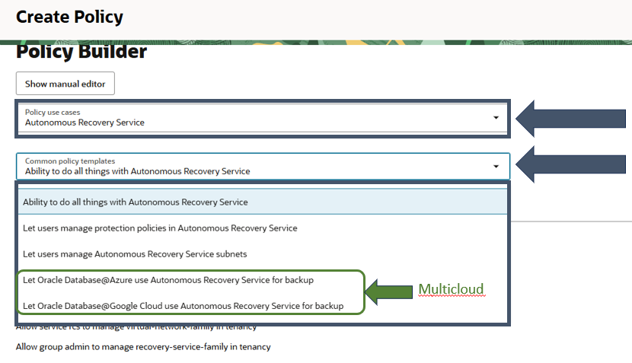
Task: Select Oracle Database@Azure backup template
Action: pyautogui.click(x=168, y=280)
